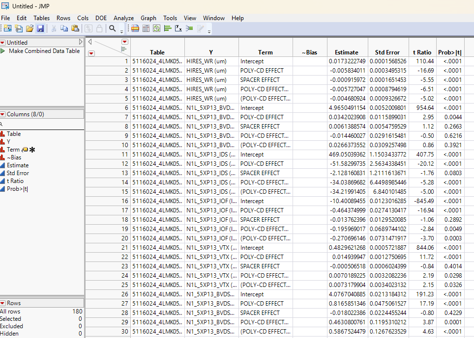Click the Open file folder icon

[30, 28]
